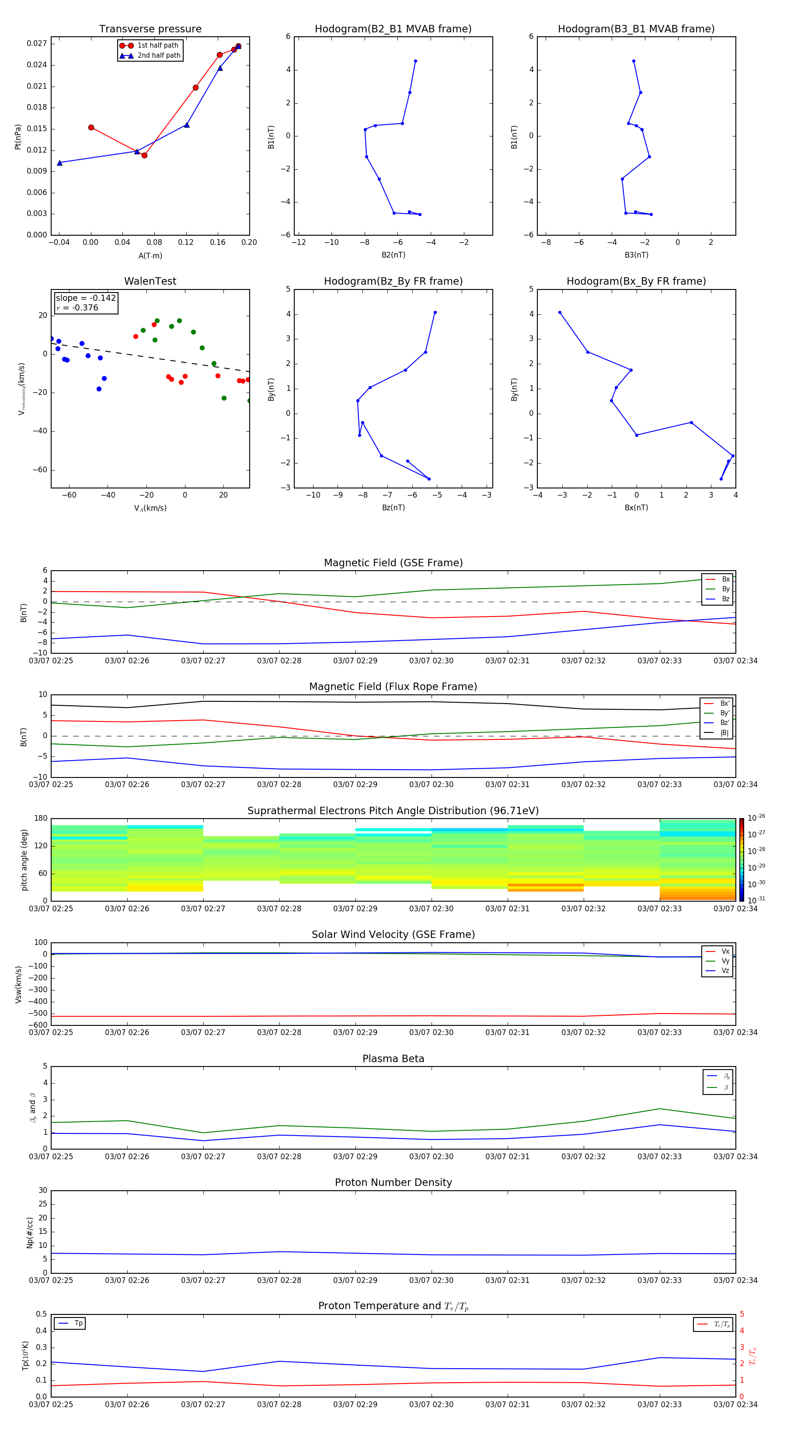This screenshot has width=787, height=1443.
Task: Click the dashed regression line in WalenTest
Action: point(150,357)
